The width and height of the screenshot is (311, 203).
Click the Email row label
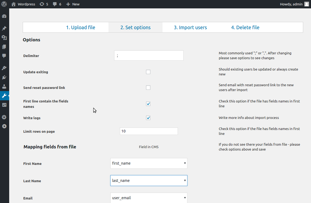[x=28, y=198]
